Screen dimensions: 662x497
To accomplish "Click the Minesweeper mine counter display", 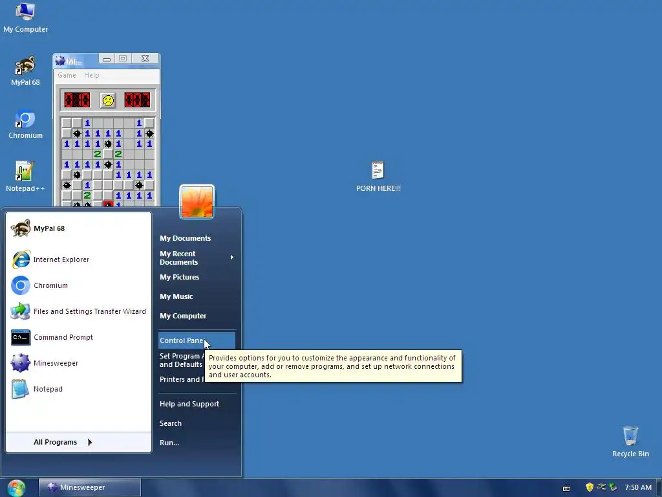I will click(77, 100).
